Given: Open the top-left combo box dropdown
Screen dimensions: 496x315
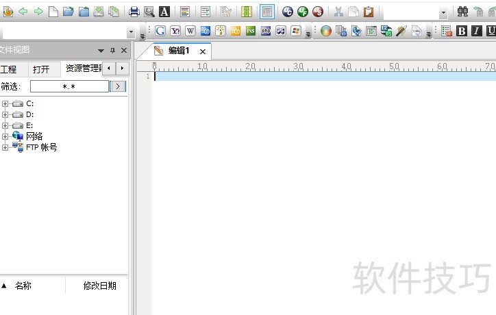Looking at the screenshot, I should click(x=131, y=32).
